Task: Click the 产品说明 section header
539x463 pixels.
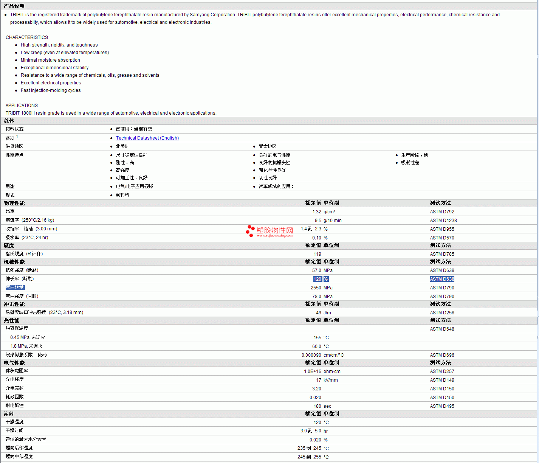Action: click(x=14, y=6)
